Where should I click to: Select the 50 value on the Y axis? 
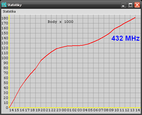click(6, 83)
